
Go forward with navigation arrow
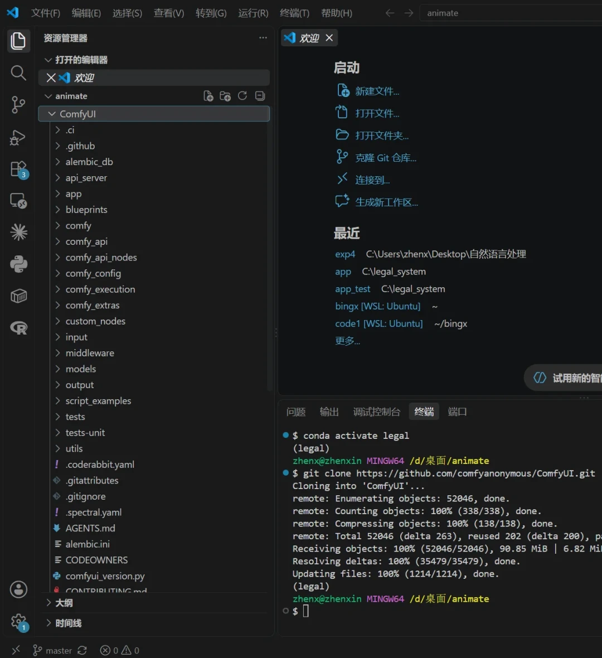pyautogui.click(x=409, y=13)
